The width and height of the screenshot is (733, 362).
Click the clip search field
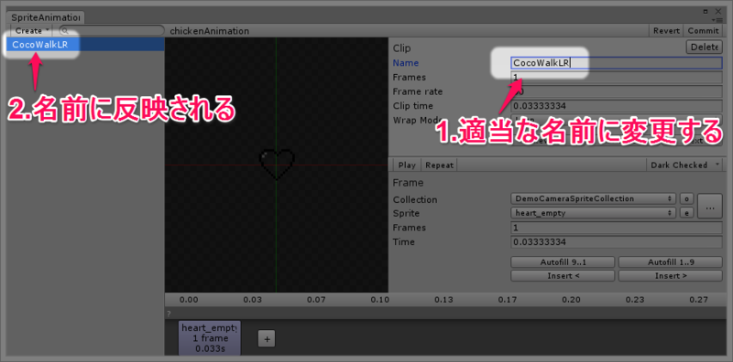pos(111,31)
